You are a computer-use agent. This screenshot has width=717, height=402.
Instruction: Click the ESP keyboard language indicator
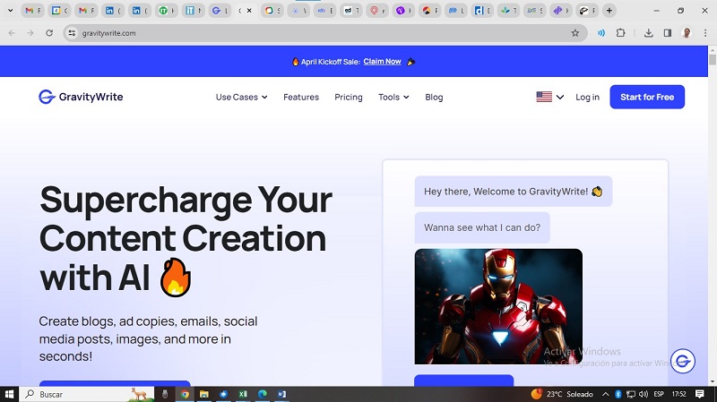pos(659,394)
